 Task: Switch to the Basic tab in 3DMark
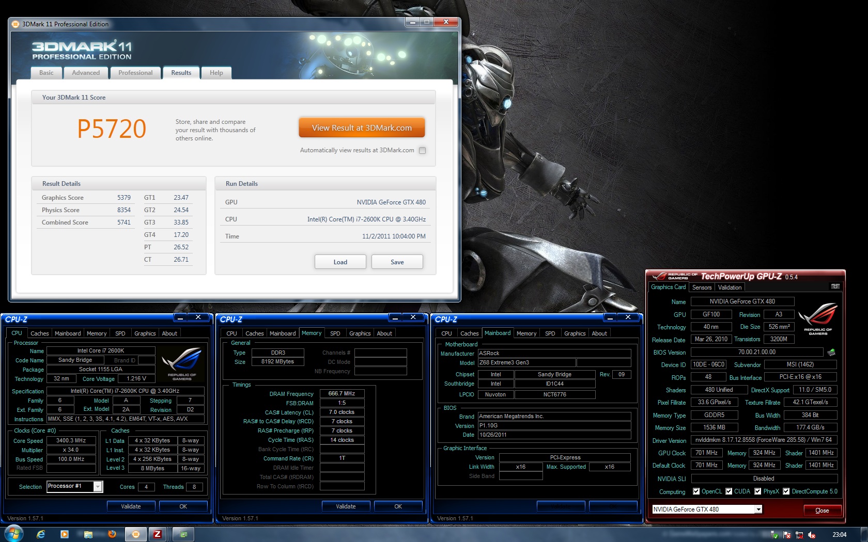[x=46, y=73]
